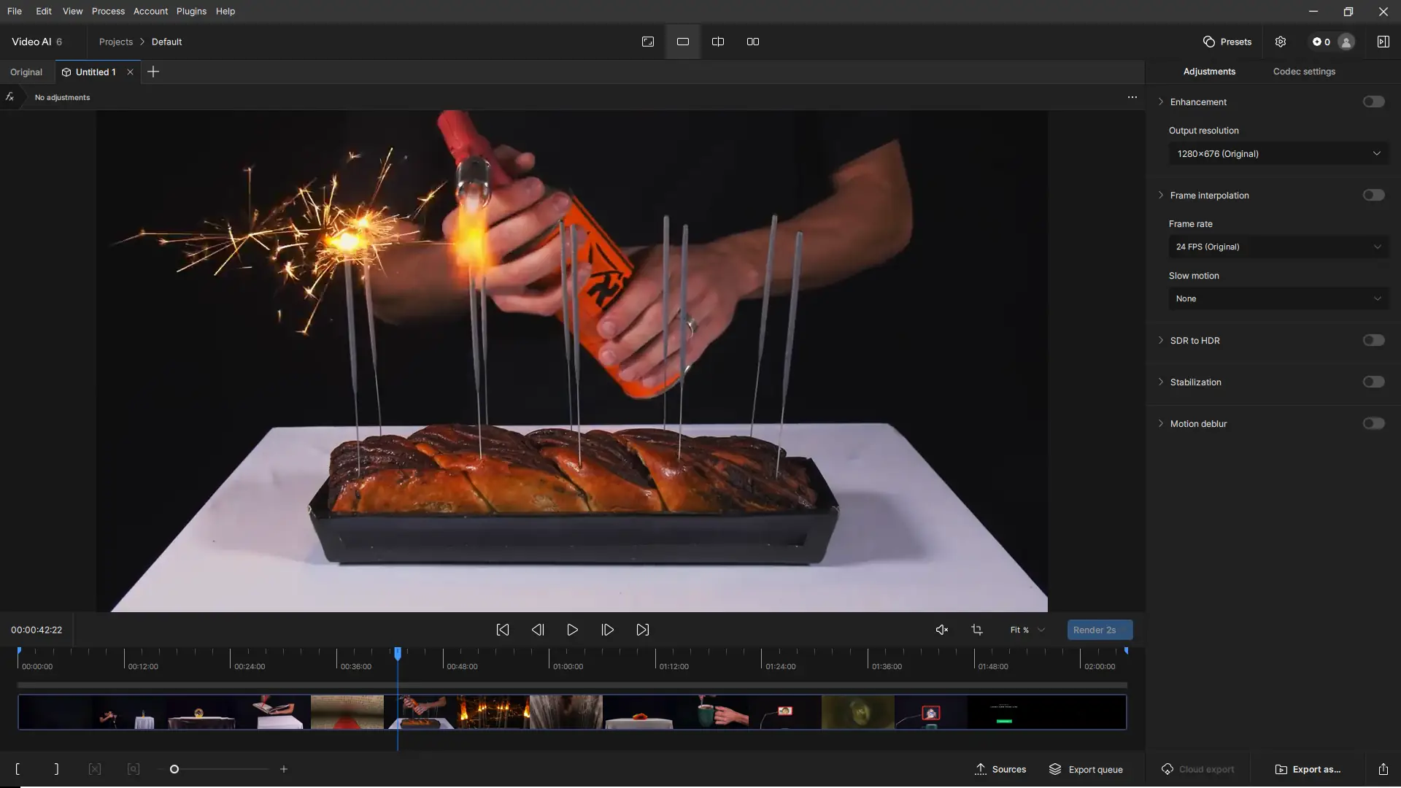The width and height of the screenshot is (1401, 788).
Task: Click the timeline zoom slider handle
Action: [174, 769]
